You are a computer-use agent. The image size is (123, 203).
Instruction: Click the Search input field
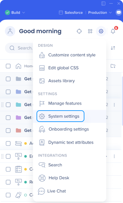click(x=19, y=48)
